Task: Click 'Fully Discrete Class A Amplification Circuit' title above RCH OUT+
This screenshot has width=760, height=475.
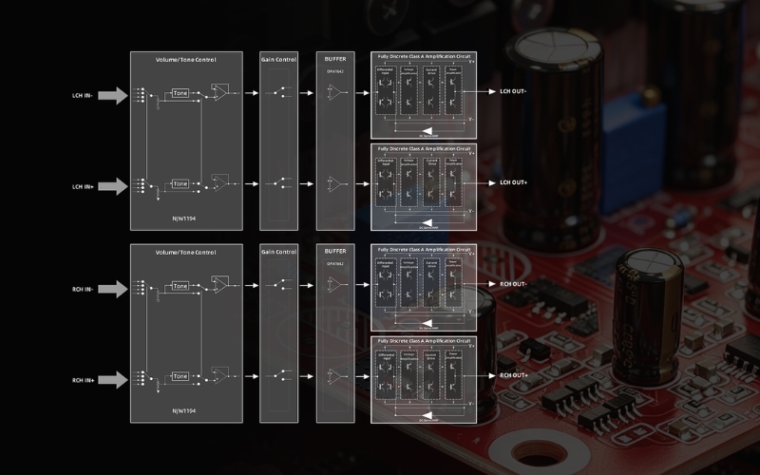Action: click(424, 341)
